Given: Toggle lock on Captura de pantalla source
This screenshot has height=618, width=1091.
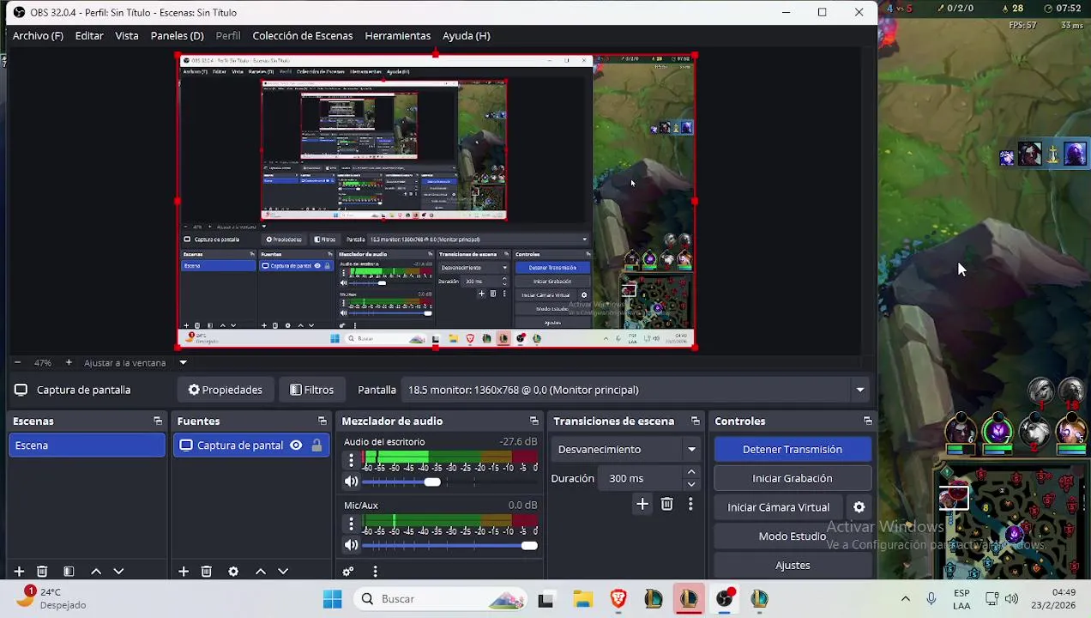Looking at the screenshot, I should [316, 445].
